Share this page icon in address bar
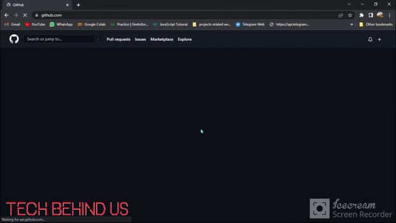This screenshot has height=223, width=396. point(341,15)
